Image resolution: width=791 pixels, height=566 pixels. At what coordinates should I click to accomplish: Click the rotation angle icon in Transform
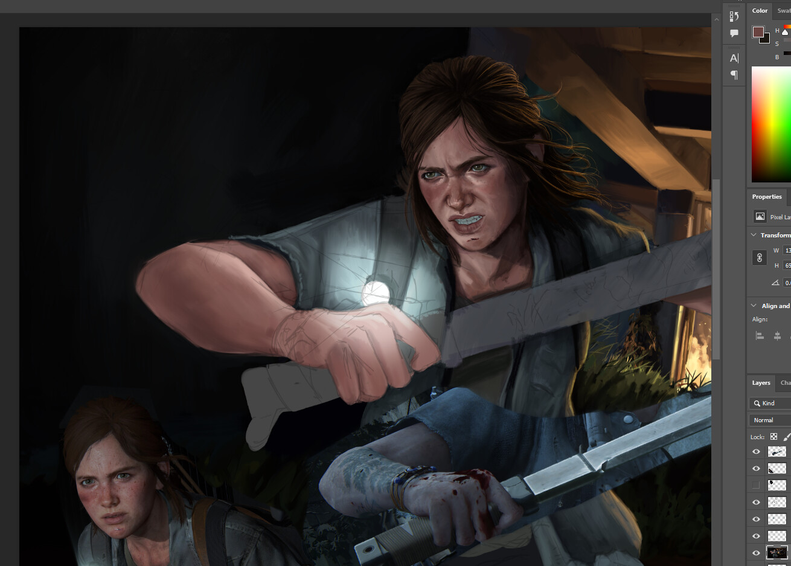coord(775,283)
